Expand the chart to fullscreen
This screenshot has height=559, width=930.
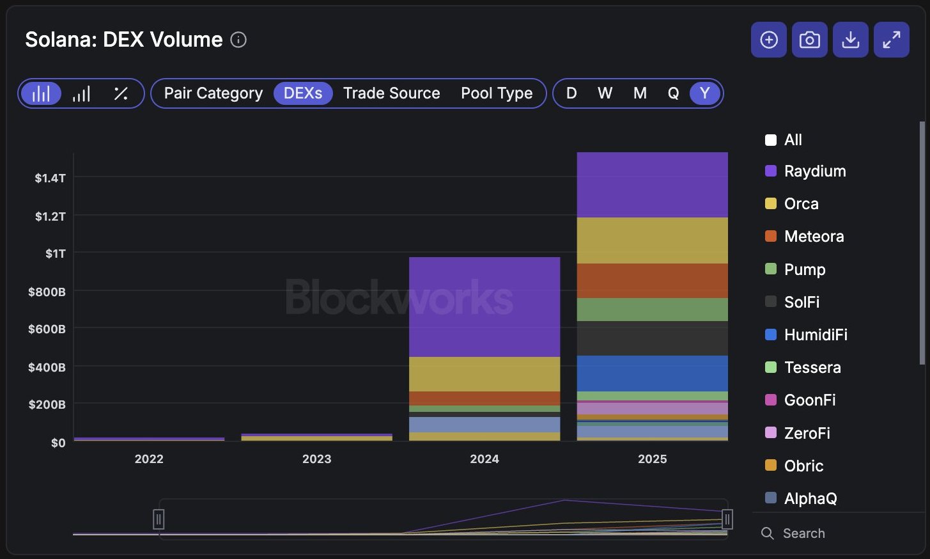pyautogui.click(x=891, y=40)
